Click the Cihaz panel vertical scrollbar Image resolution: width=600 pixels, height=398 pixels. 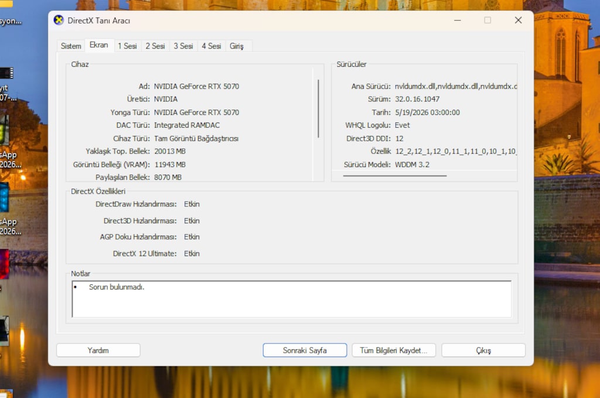click(318, 108)
